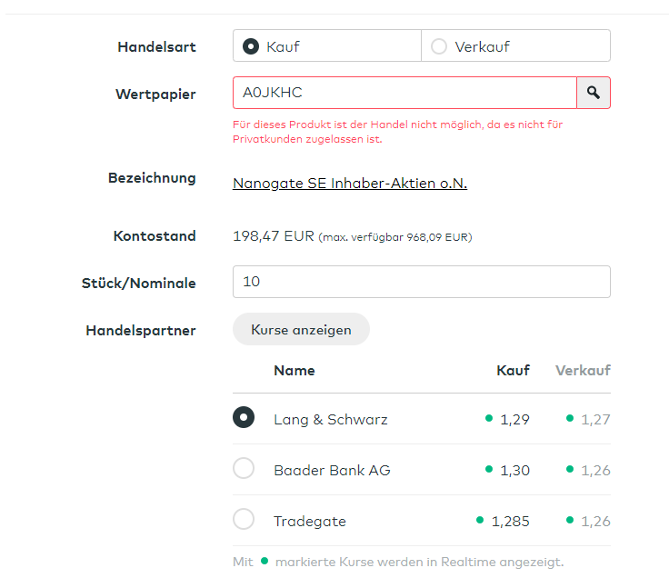Choose Lang & Schwarz as trading partner
This screenshot has width=669, height=588.
(x=244, y=417)
